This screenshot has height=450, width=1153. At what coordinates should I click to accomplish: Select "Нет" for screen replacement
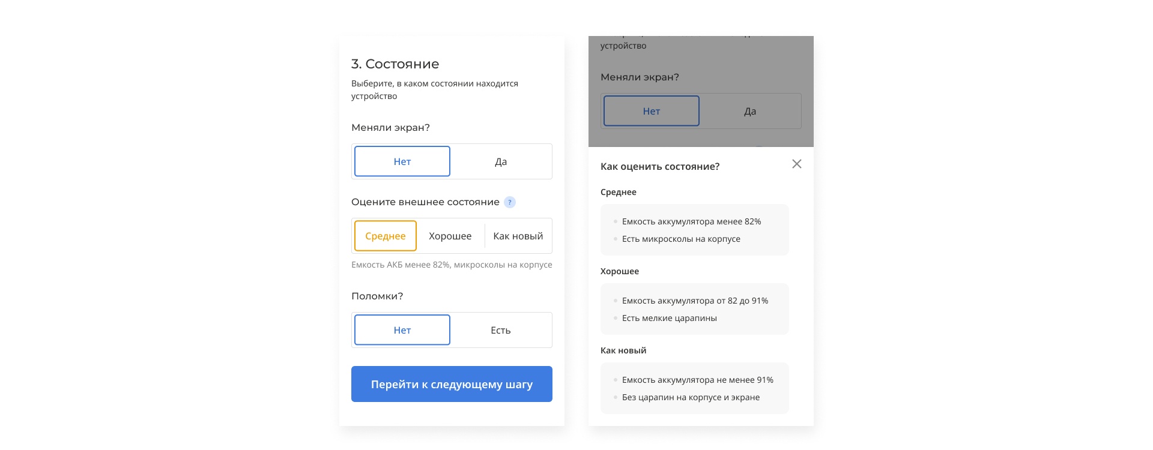click(x=402, y=161)
